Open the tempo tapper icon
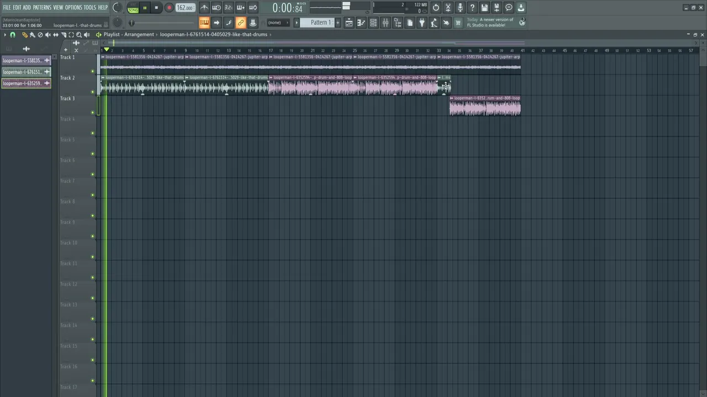Screen dimensions: 707x397 pyautogui.click(x=434, y=23)
